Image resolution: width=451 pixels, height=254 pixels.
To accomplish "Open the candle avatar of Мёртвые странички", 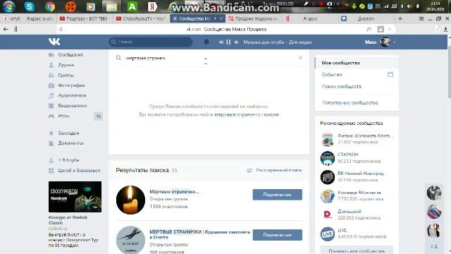I will (x=130, y=200).
